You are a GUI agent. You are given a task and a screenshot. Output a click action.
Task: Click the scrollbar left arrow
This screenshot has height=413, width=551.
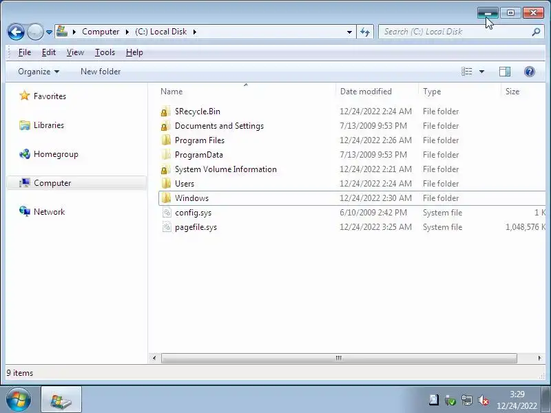(x=154, y=358)
